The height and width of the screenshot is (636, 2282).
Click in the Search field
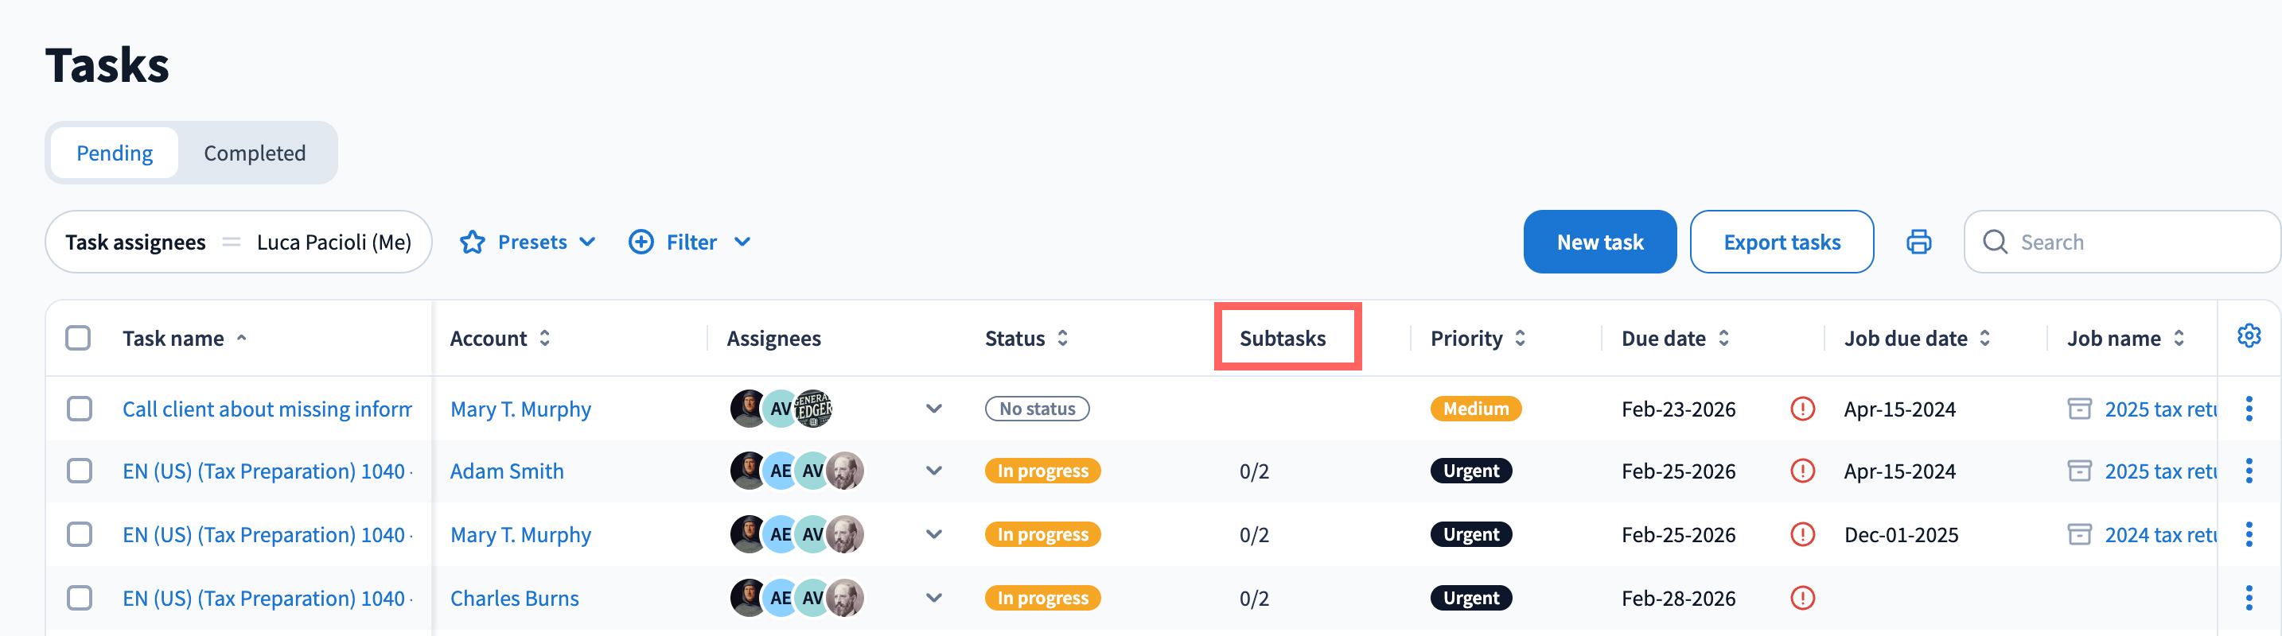point(2126,242)
